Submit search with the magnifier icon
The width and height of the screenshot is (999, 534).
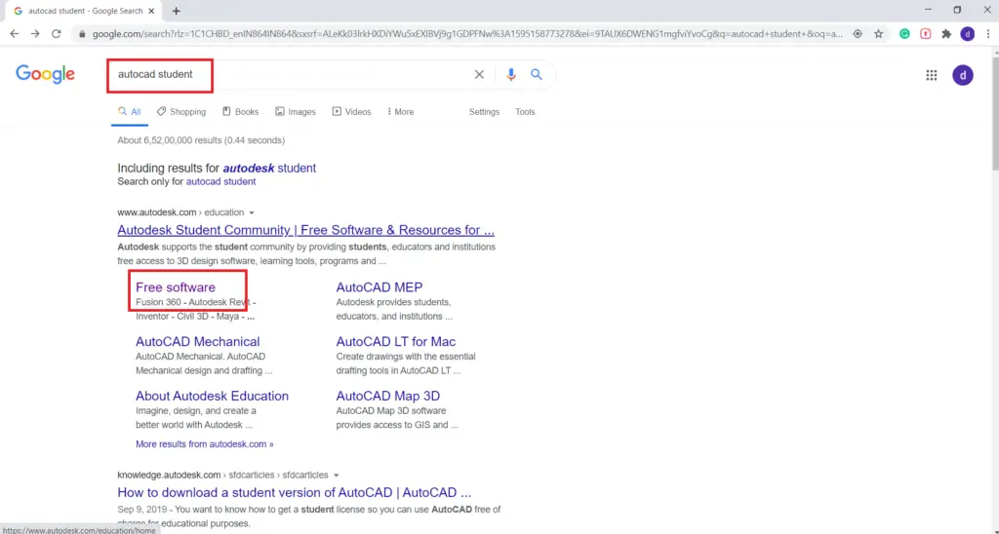pos(537,74)
